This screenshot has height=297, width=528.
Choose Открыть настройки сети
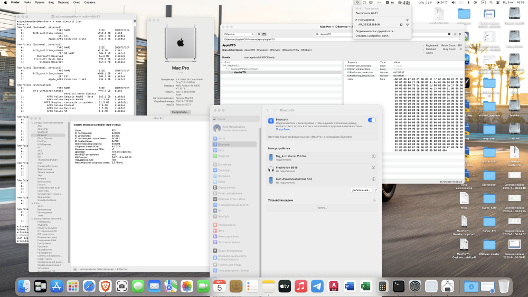[x=382, y=36]
